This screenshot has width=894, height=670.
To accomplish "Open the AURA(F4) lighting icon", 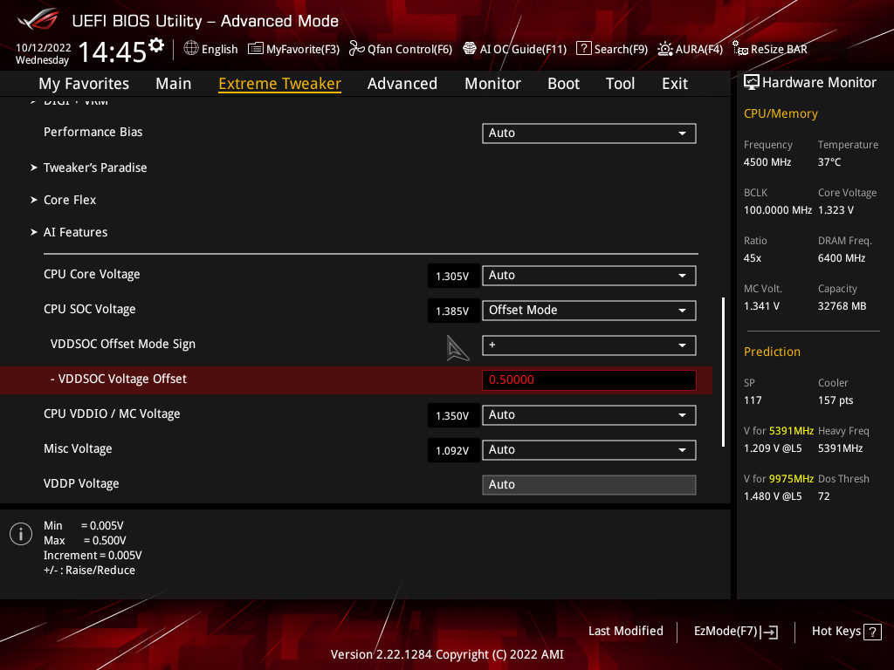I will 664,49.
